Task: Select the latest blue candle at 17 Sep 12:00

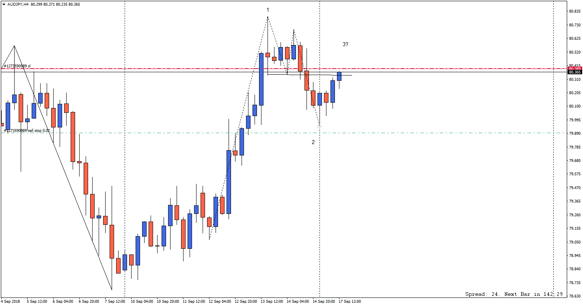Action: 339,76
